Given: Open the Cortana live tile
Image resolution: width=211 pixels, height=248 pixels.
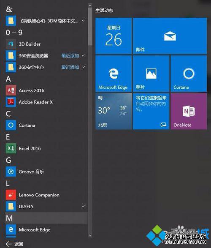Looking at the screenshot, I should click(x=189, y=74).
